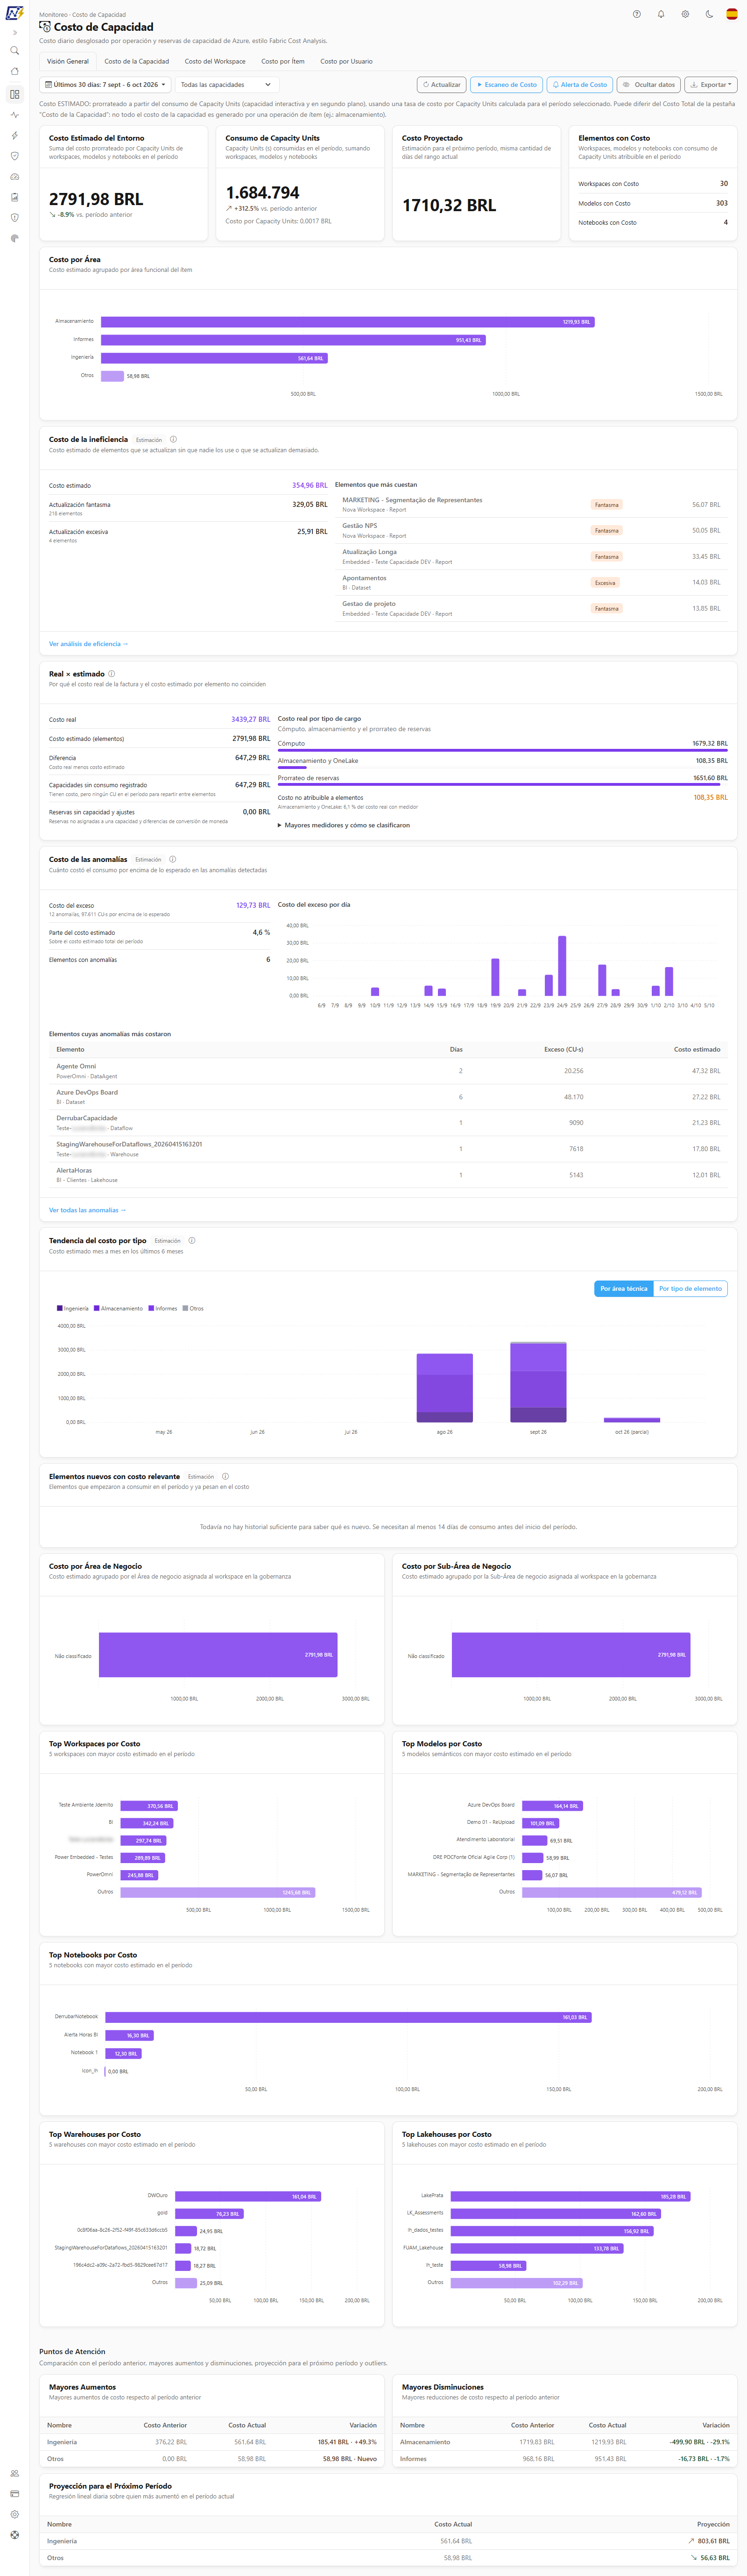Switch to the 'Costo de la Capacidad' tab

(137, 61)
